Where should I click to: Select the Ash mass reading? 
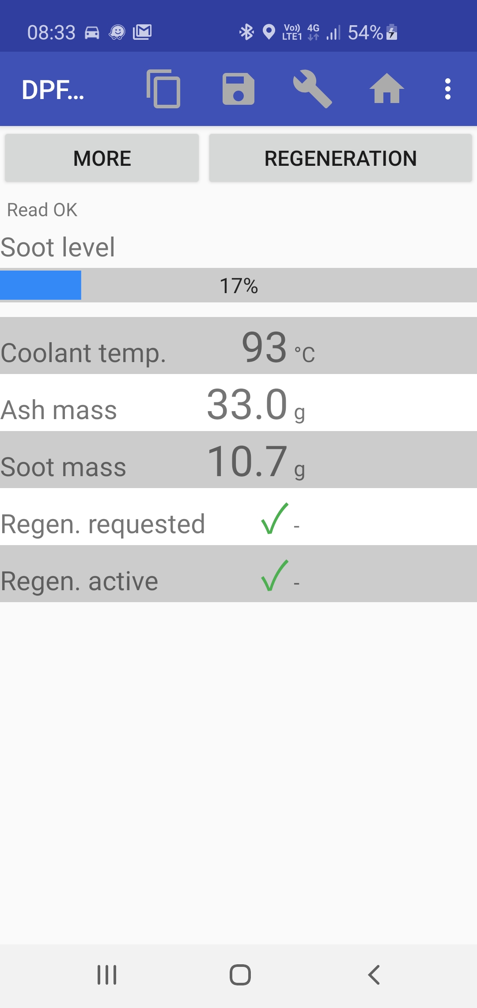click(247, 404)
